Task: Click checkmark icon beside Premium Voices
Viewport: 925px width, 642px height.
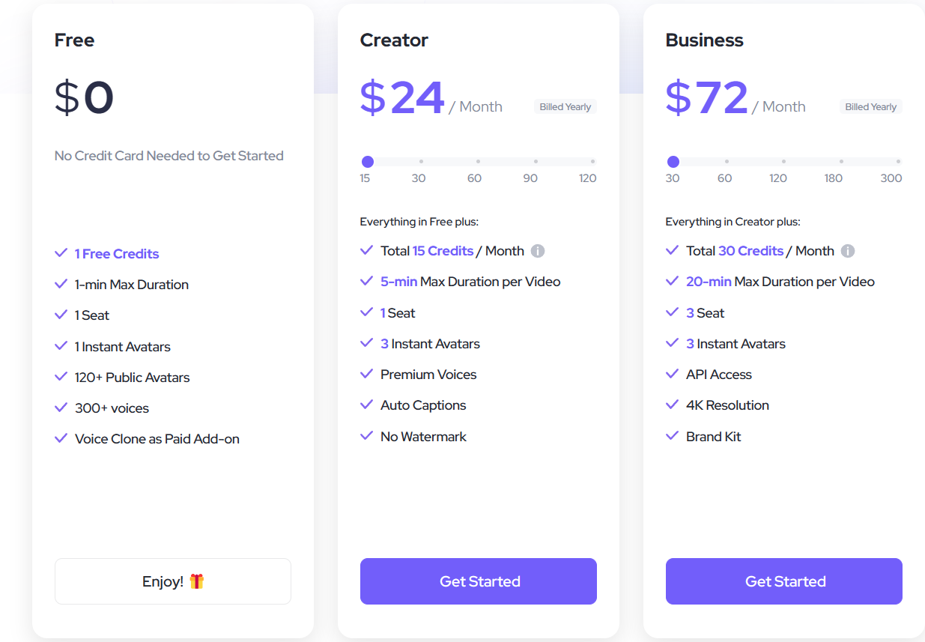Action: (x=367, y=374)
